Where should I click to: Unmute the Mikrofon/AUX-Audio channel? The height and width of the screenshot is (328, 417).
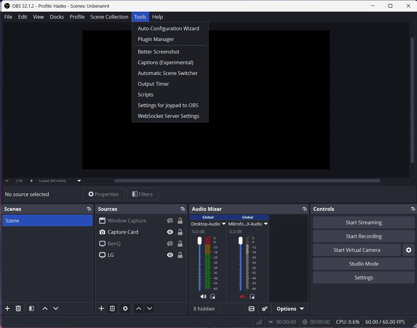pyautogui.click(x=243, y=296)
